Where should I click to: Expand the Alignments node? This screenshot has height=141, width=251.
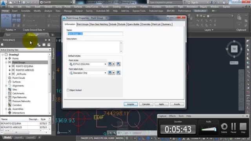[x=6, y=86]
